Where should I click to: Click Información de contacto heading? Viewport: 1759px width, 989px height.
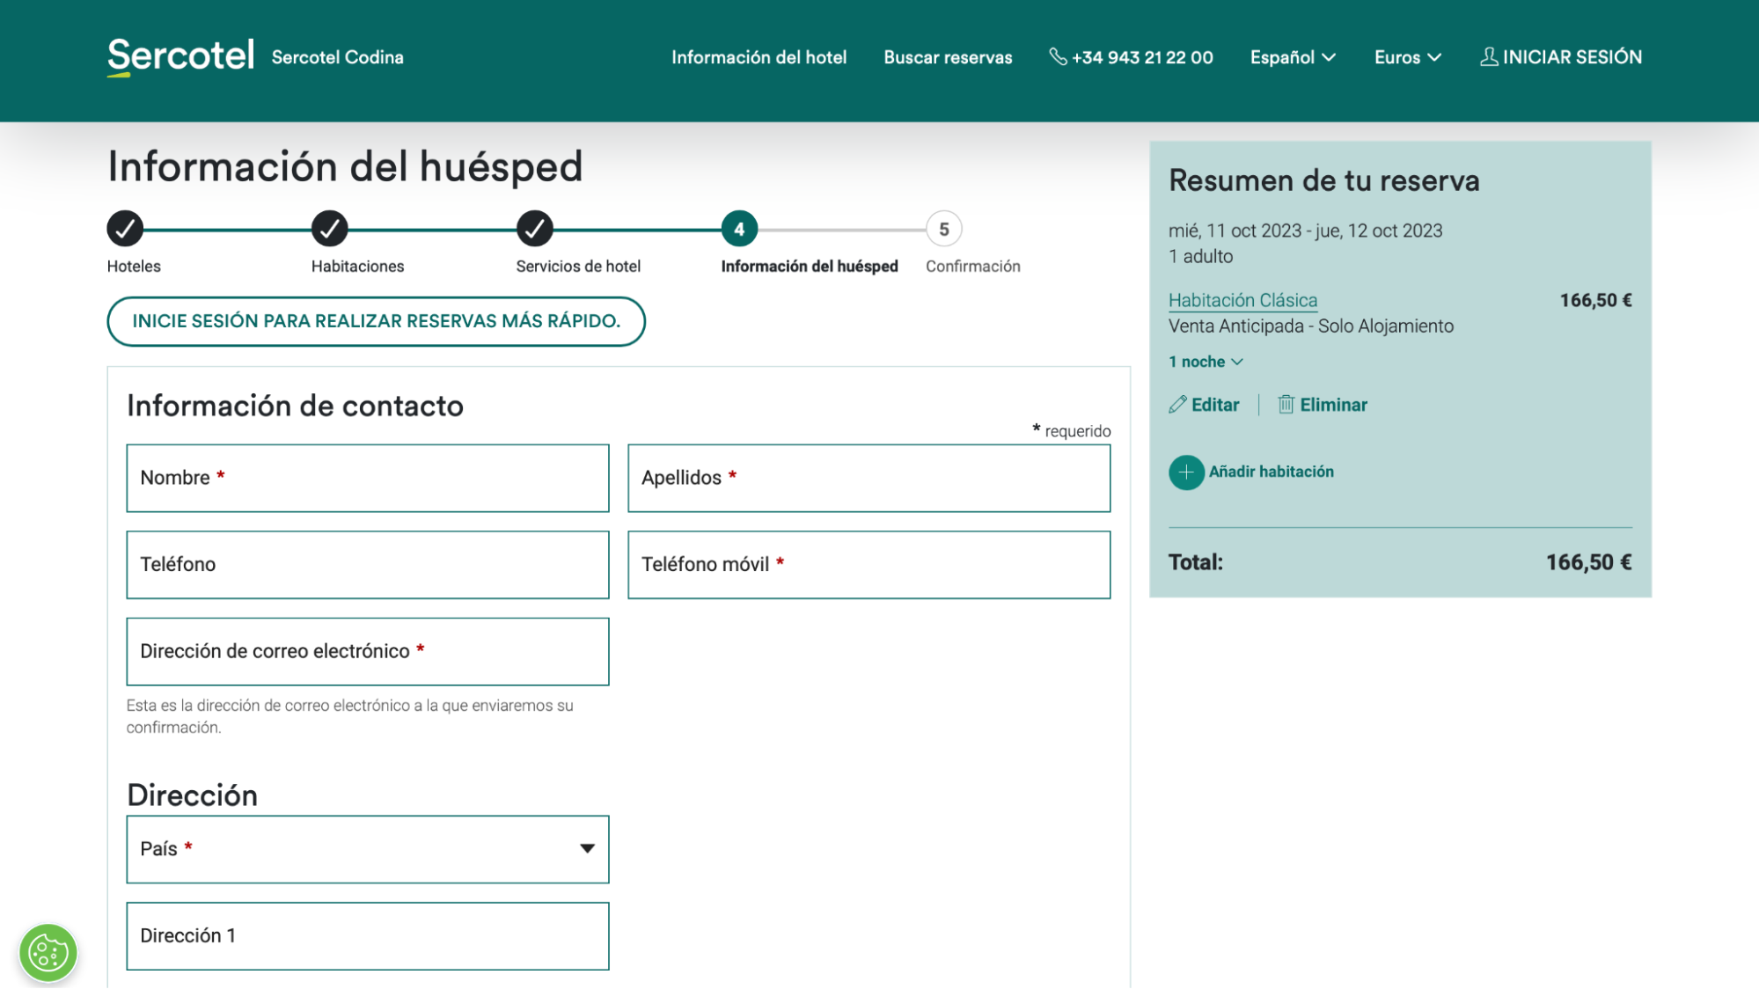(x=295, y=406)
